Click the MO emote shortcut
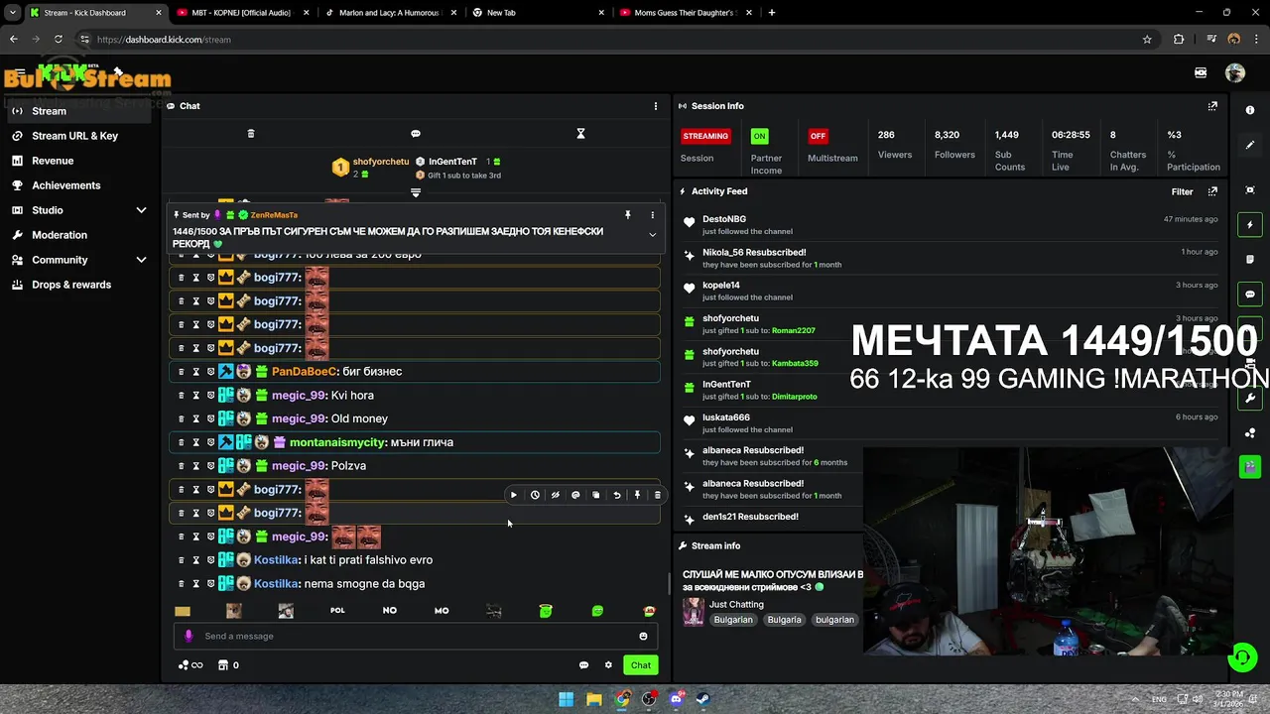The image size is (1270, 714). (x=442, y=611)
